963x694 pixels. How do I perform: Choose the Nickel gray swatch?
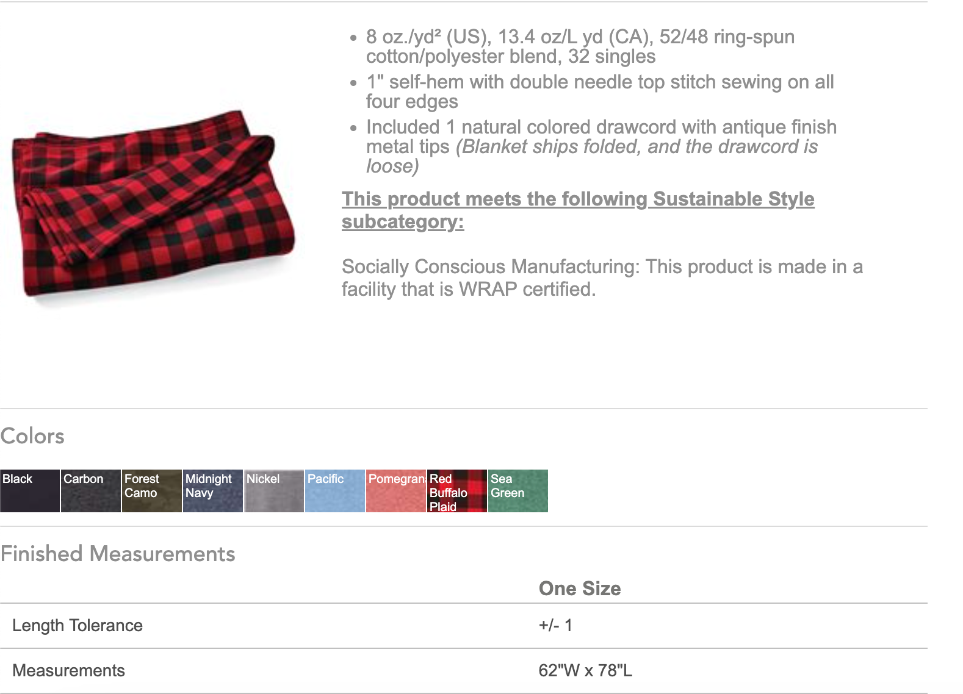coord(274,491)
